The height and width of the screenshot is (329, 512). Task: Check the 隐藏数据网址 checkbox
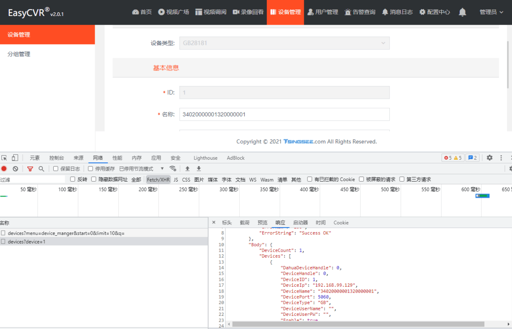(x=94, y=180)
